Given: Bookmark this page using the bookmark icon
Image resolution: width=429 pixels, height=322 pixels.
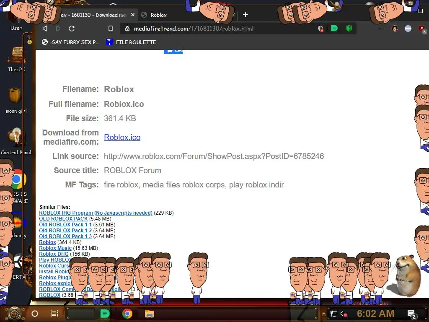Looking at the screenshot, I should (111, 29).
